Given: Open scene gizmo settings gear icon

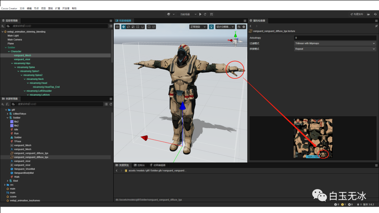Looking at the screenshot, I should pos(244,27).
